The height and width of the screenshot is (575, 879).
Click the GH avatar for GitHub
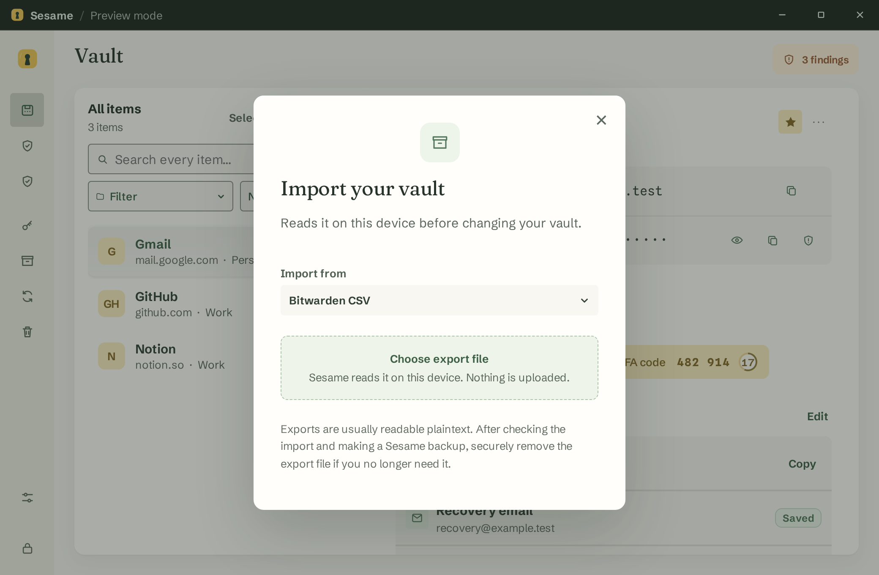(x=112, y=304)
